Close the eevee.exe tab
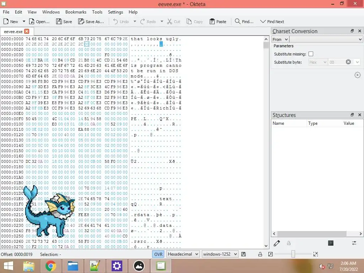This screenshot has width=364, height=273. (27, 31)
